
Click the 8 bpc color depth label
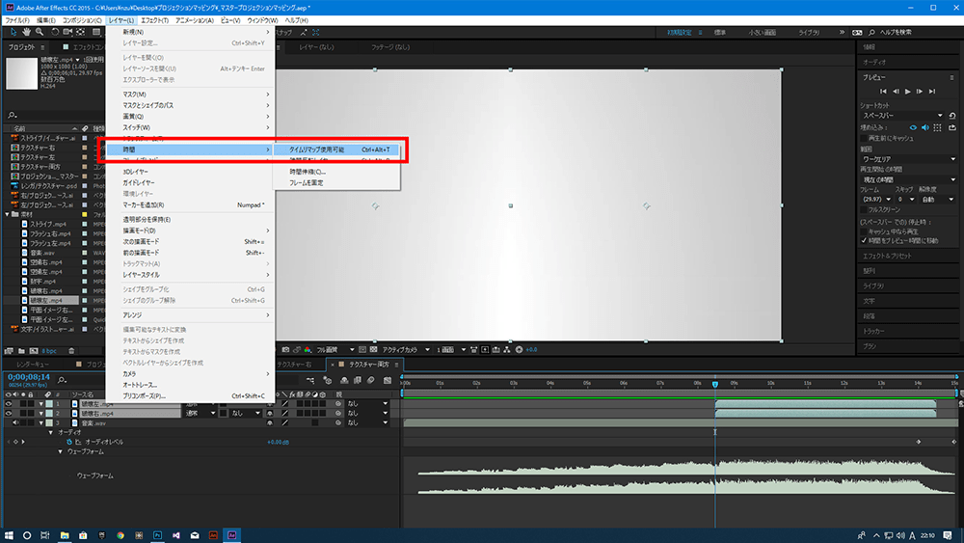[x=49, y=350]
